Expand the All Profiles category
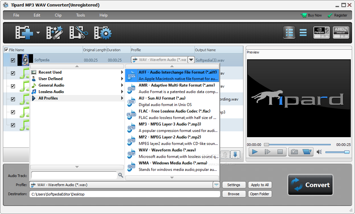This screenshot has height=214, width=355. pyautogui.click(x=77, y=98)
